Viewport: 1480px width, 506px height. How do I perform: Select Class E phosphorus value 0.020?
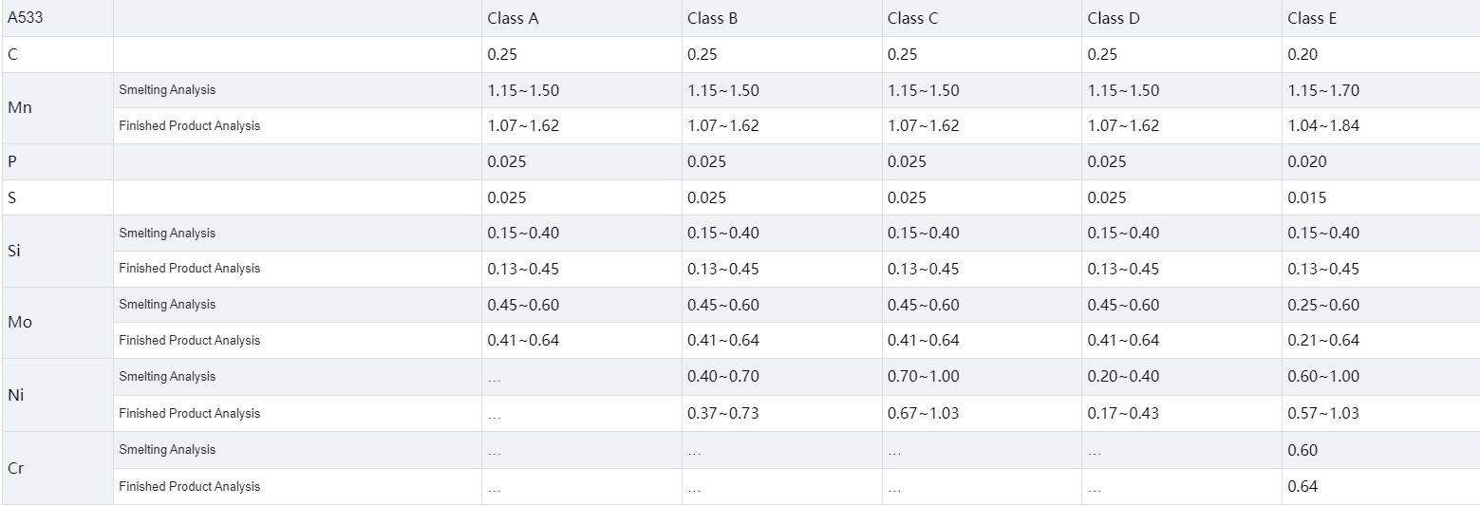pyautogui.click(x=1307, y=161)
